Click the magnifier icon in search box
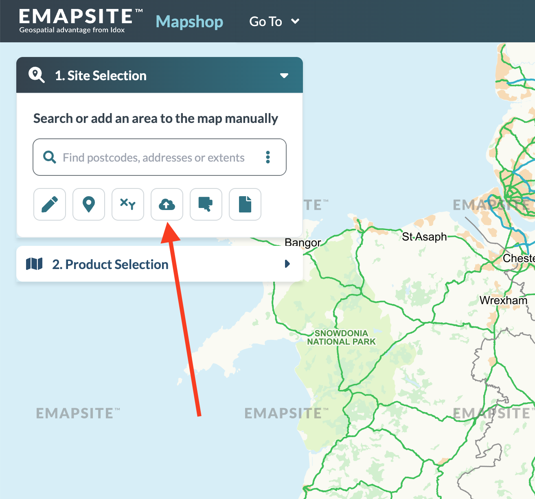 tap(50, 157)
